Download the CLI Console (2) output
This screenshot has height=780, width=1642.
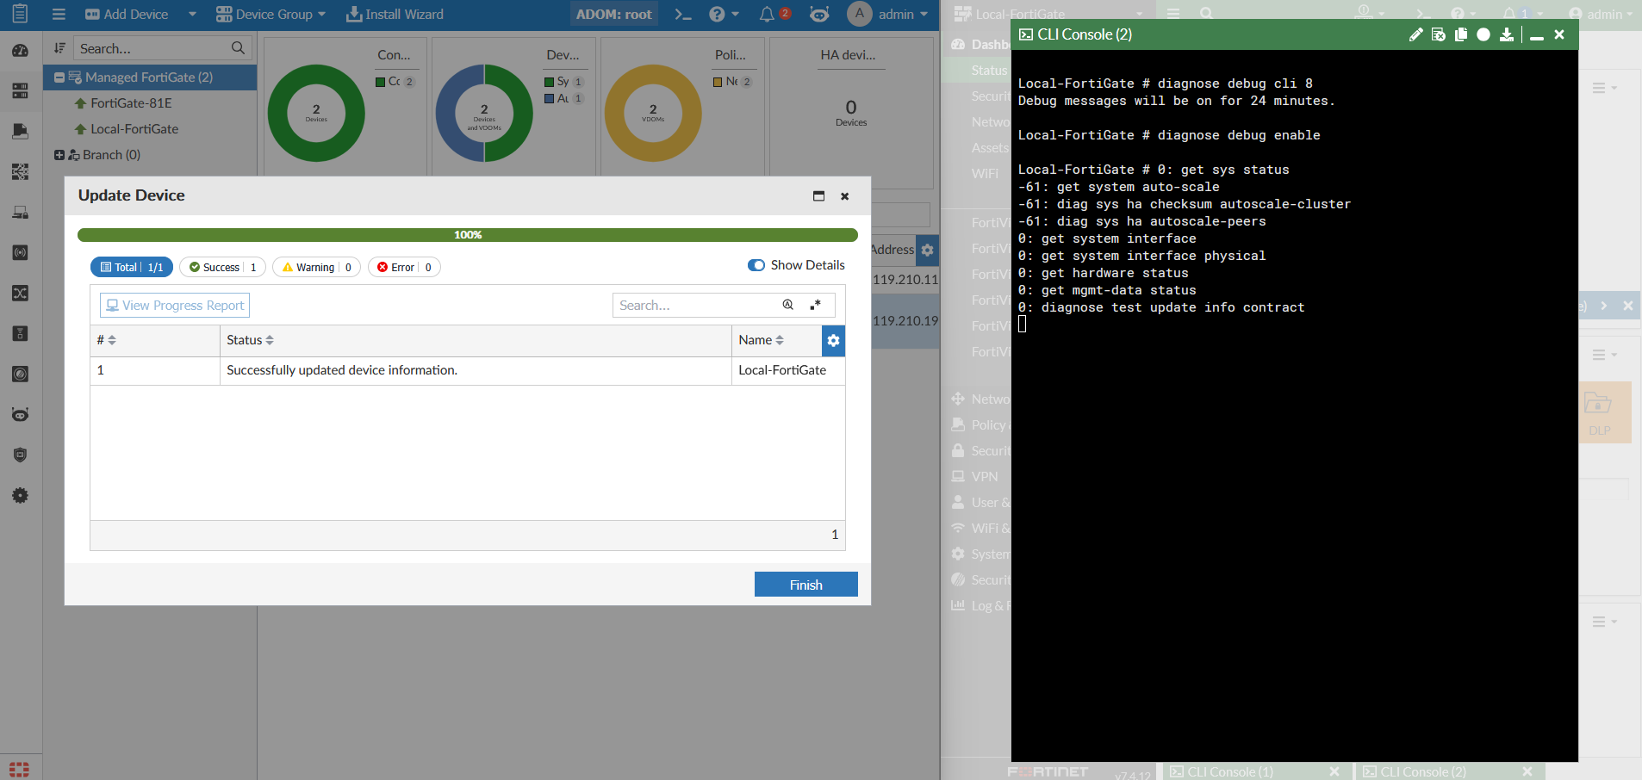point(1506,34)
